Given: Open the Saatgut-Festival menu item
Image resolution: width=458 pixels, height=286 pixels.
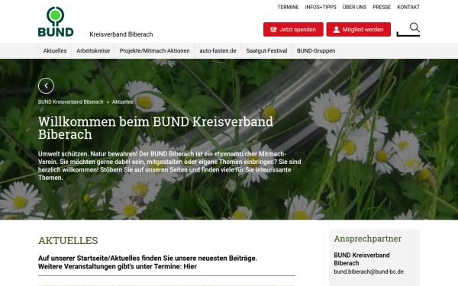Looking at the screenshot, I should click(x=266, y=51).
